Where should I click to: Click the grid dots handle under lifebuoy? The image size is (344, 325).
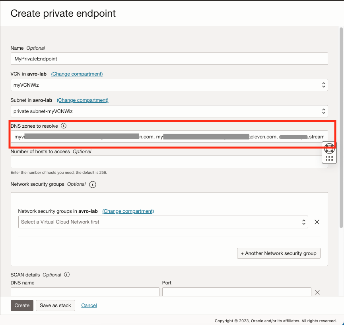329,159
